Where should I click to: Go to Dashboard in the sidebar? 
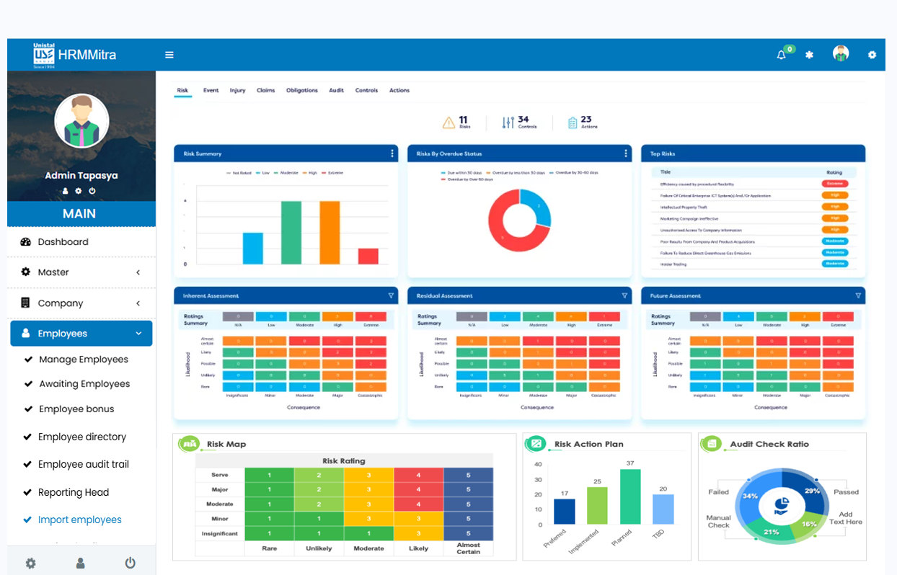tap(63, 242)
